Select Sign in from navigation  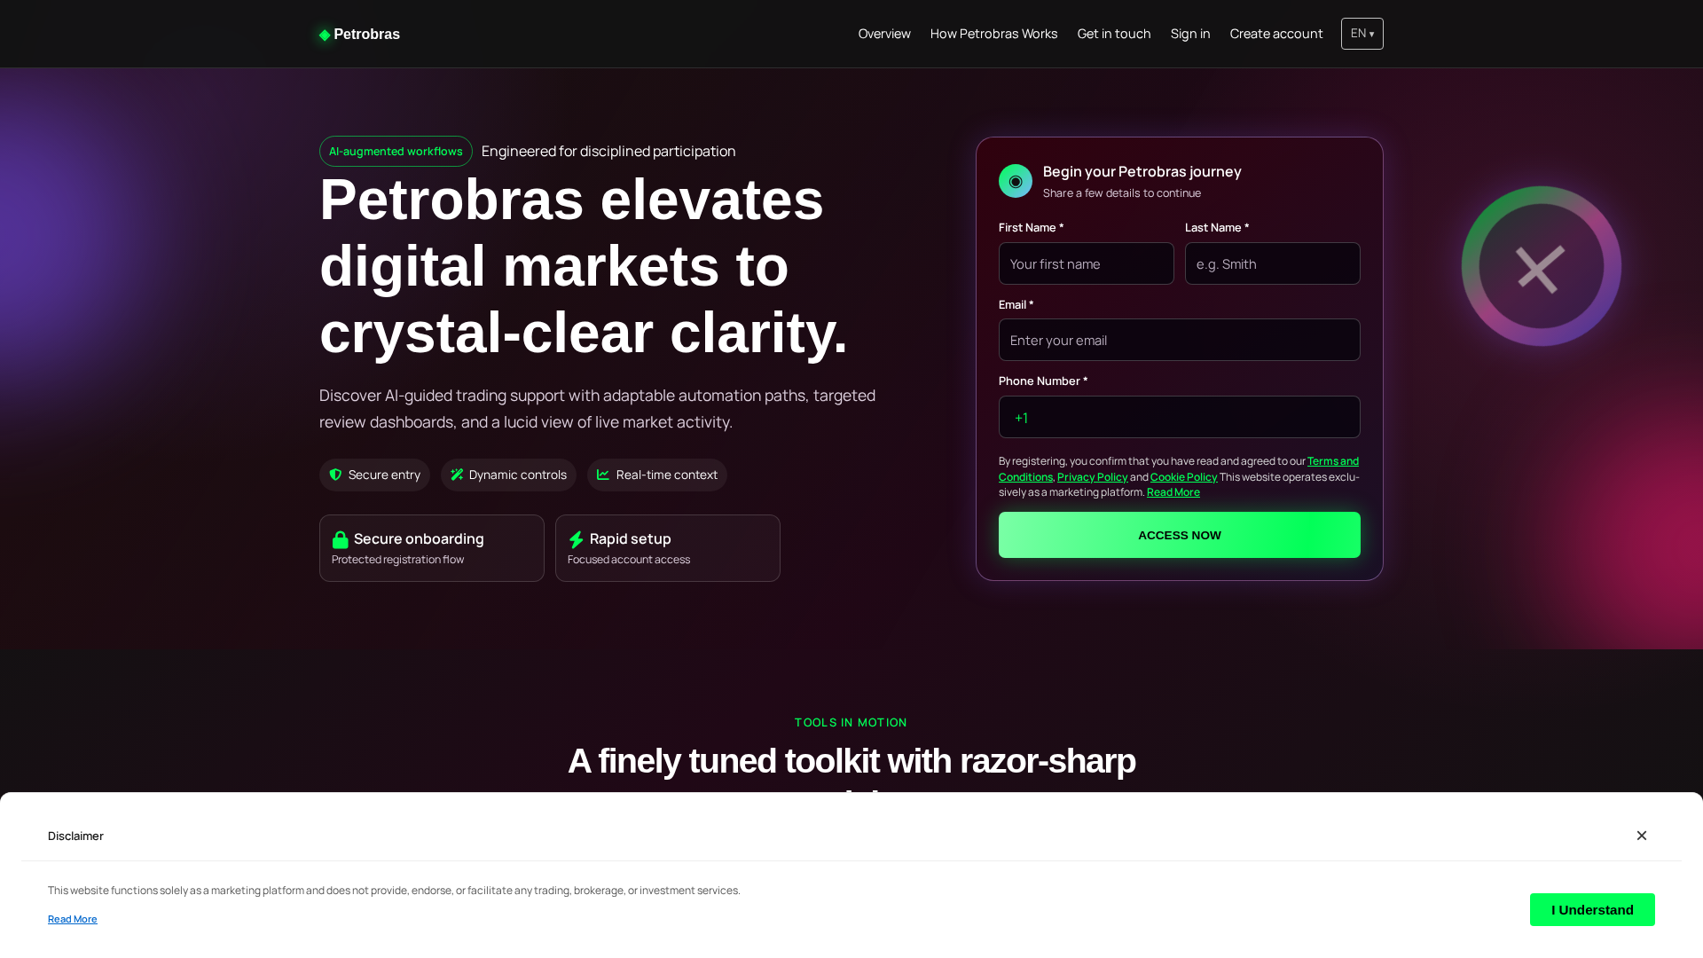pyautogui.click(x=1190, y=34)
